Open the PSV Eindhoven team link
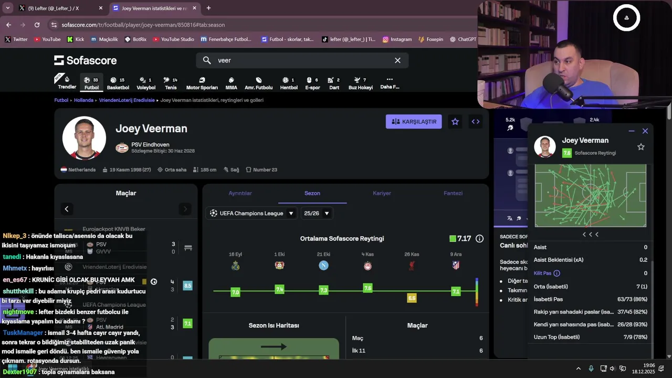 pos(151,144)
